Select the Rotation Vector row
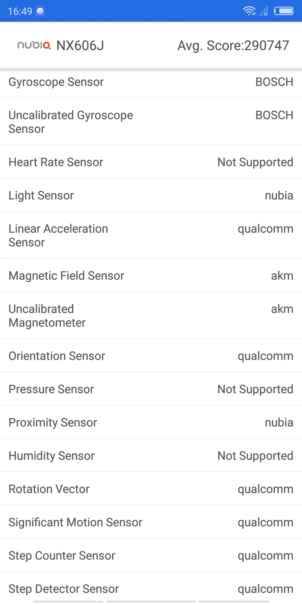Screen dimensions: 302x604 [151, 489]
